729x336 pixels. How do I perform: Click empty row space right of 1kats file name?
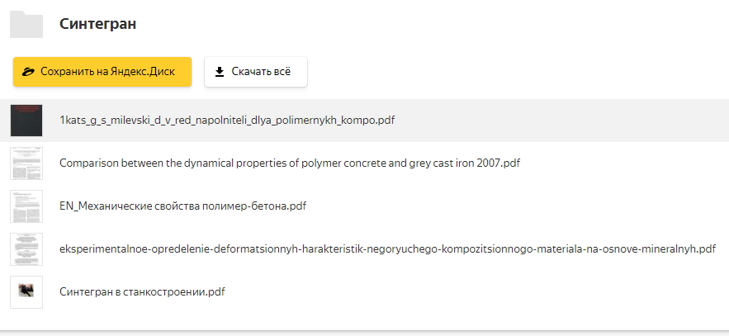pos(561,120)
